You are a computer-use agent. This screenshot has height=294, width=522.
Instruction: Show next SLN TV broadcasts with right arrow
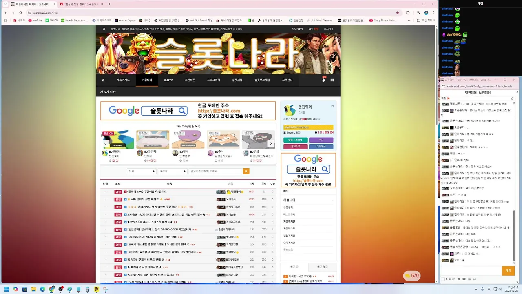click(270, 143)
